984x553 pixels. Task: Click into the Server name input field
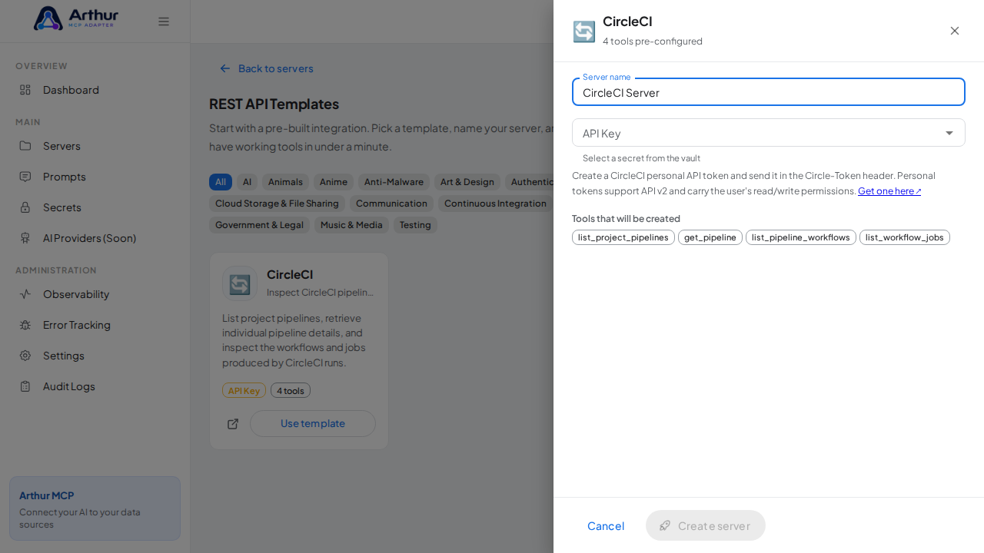(x=769, y=92)
